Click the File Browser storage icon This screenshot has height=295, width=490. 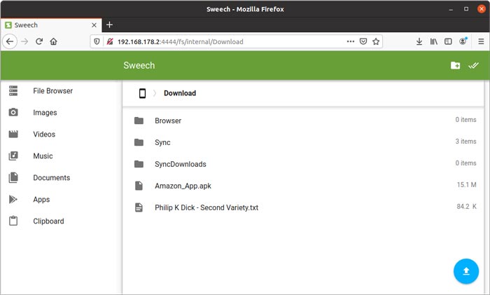click(x=13, y=90)
